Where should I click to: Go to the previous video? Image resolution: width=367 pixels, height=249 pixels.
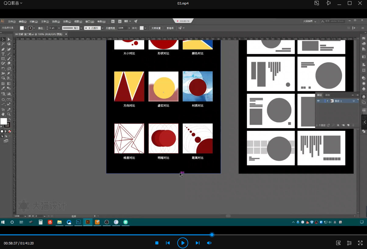tap(168, 243)
